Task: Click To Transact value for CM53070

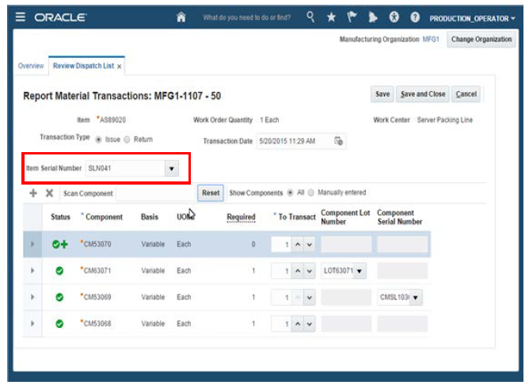Action: [281, 244]
